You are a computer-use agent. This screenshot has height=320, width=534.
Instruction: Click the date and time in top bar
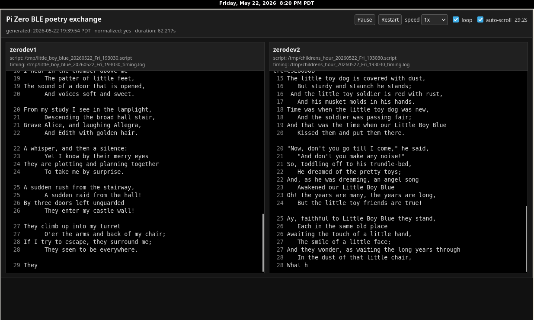tap(267, 3)
